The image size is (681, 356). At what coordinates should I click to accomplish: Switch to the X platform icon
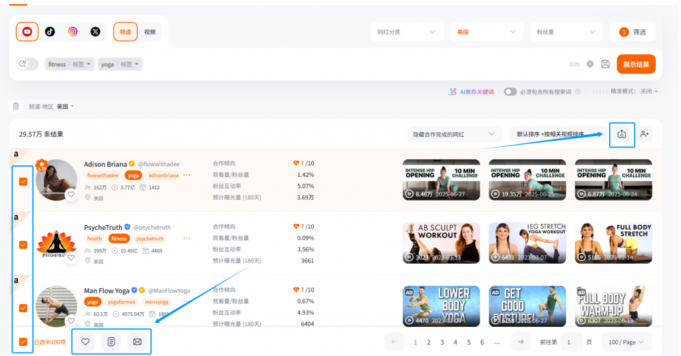(x=95, y=32)
